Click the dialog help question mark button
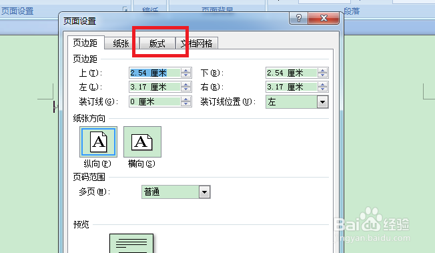 298,18
